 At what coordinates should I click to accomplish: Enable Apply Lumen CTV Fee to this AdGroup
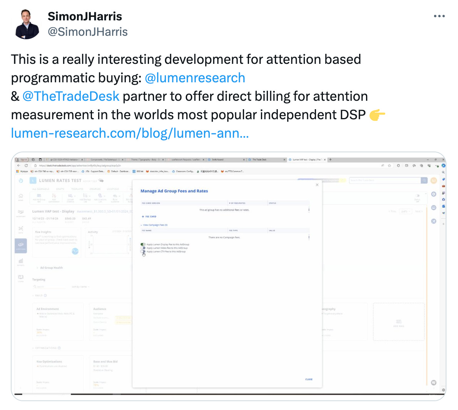click(143, 251)
